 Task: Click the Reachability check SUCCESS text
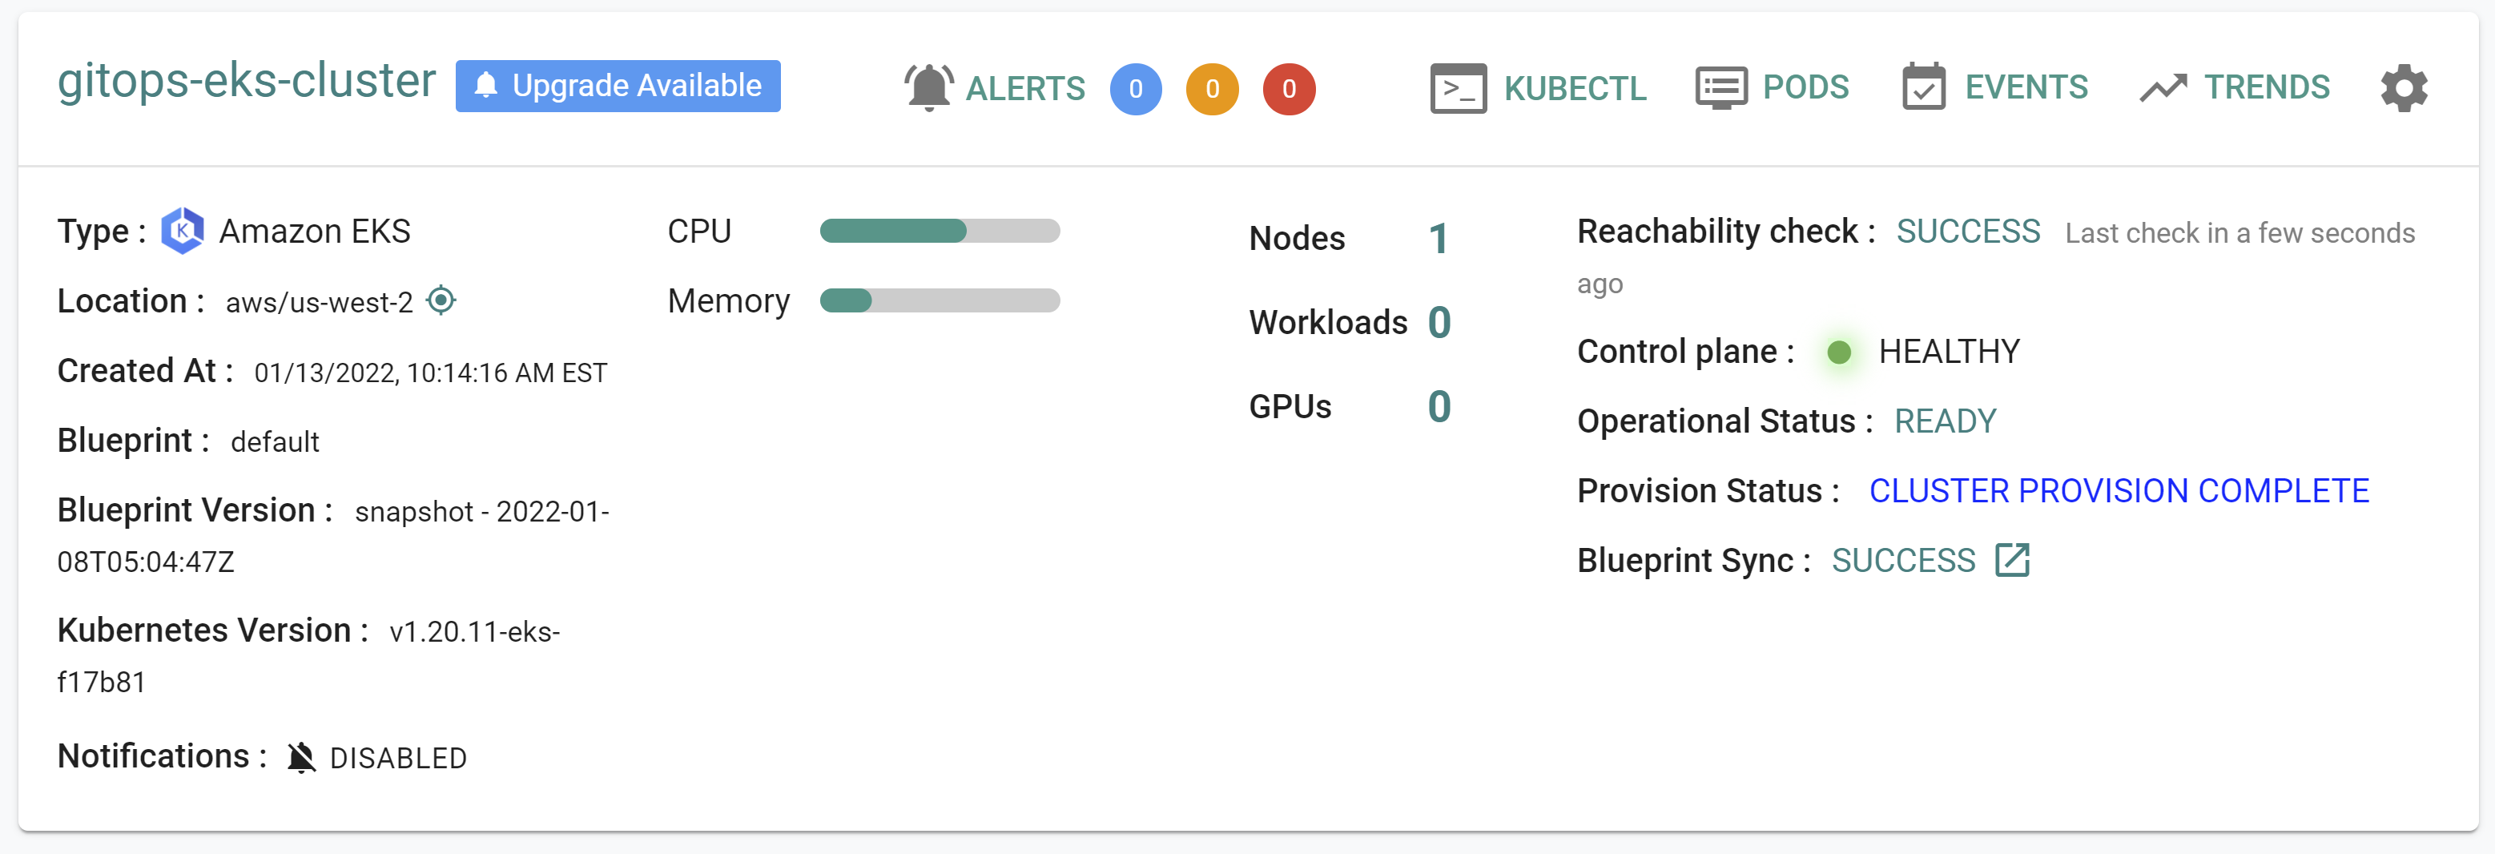click(1968, 232)
